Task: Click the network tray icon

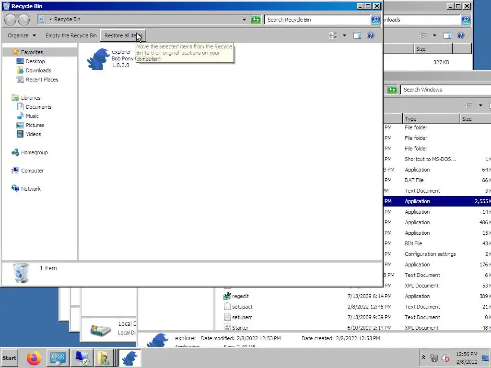Action: click(x=433, y=358)
